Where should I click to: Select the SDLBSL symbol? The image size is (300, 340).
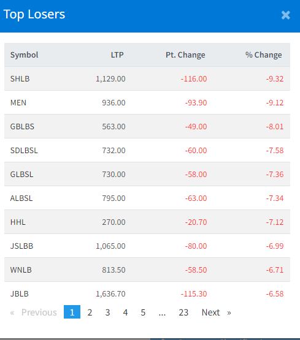24,150
